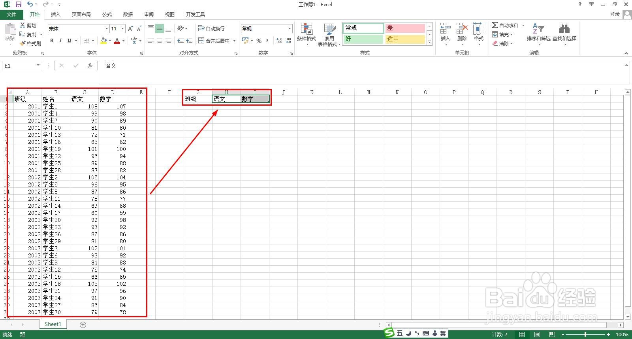
Task: Open the font name dropdown 宋体
Action: point(107,28)
